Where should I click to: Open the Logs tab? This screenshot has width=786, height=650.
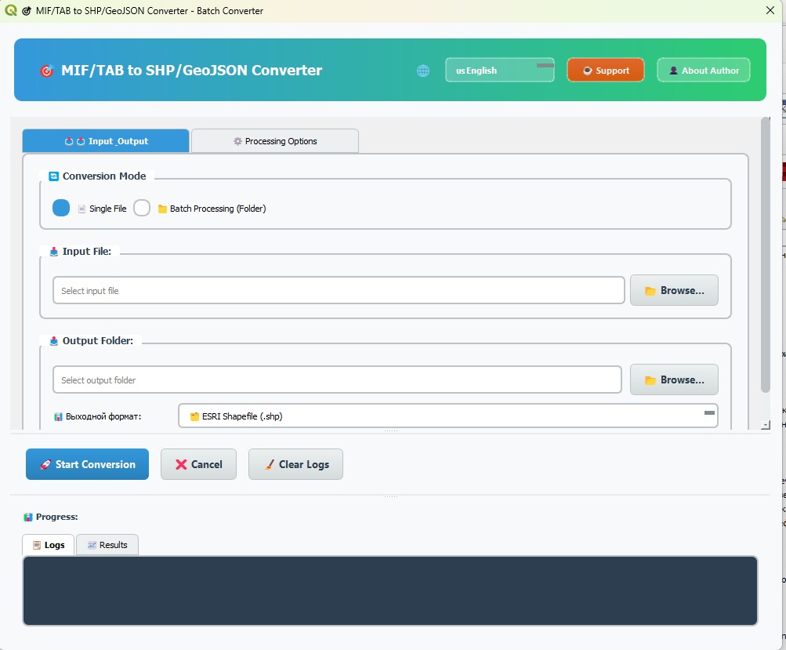pos(49,545)
